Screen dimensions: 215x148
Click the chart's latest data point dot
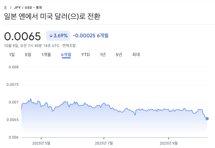tap(207, 119)
